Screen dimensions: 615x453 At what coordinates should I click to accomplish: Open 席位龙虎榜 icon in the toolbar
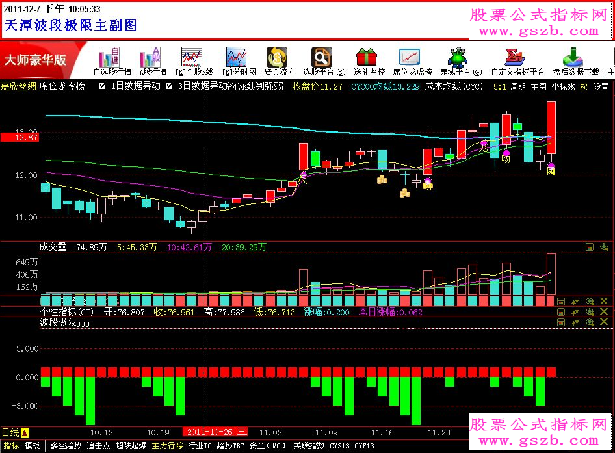tap(412, 62)
